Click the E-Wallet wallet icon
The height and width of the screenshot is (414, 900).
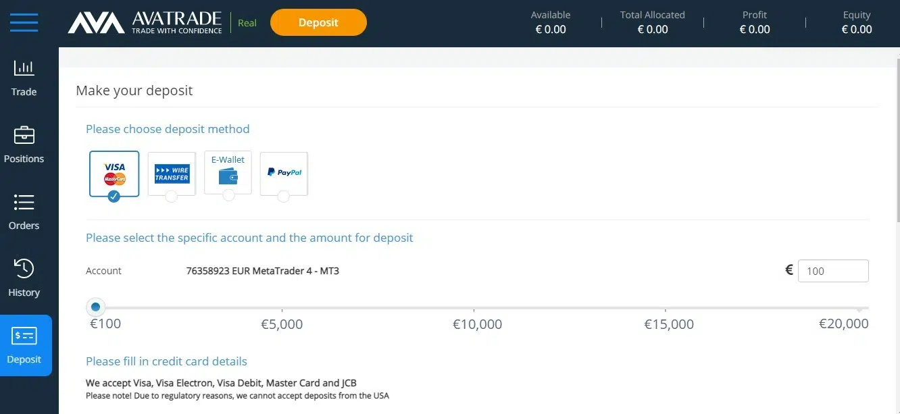coord(228,177)
